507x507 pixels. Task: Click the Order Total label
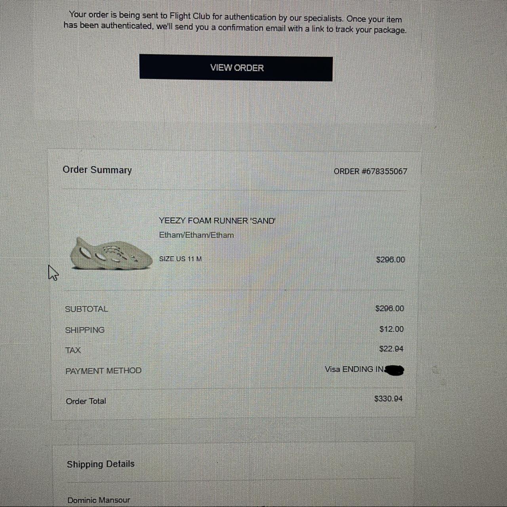[x=86, y=401]
